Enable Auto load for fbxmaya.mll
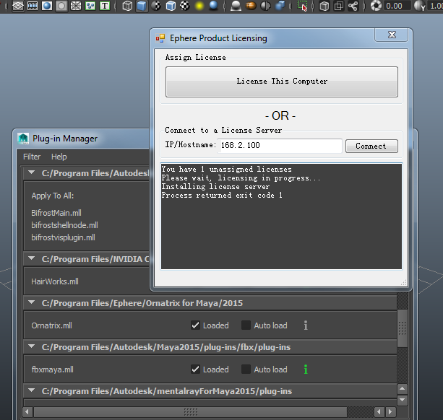This screenshot has width=443, height=420. tap(246, 369)
